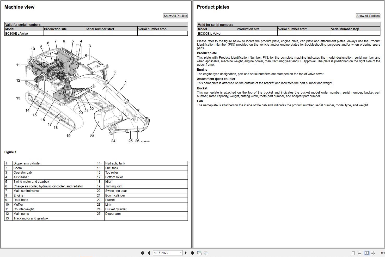Click 'EC300E L Volvo' in Product plates table
The image size is (385, 257).
pos(209,34)
